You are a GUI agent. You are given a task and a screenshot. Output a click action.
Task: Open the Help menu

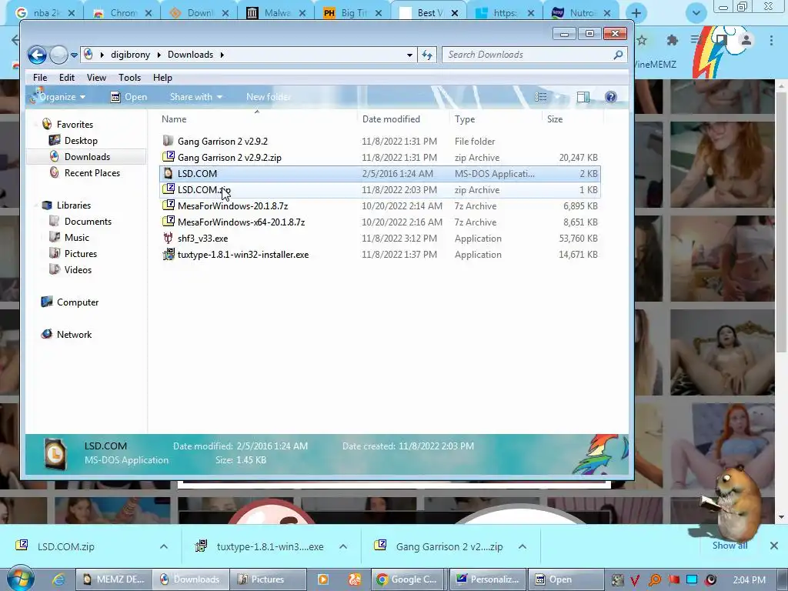tap(162, 78)
